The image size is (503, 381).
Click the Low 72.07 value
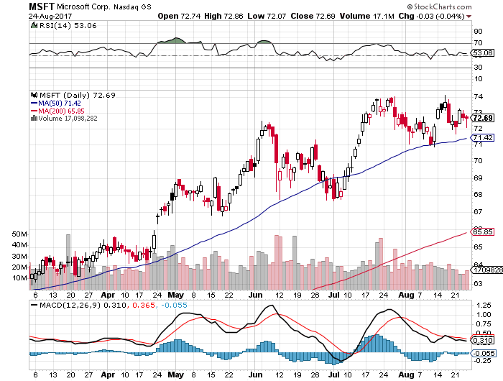pyautogui.click(x=267, y=16)
